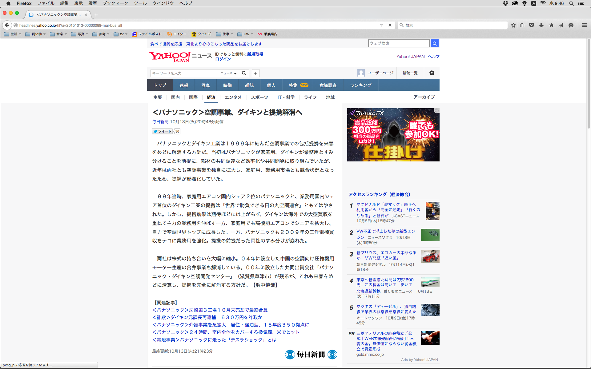Switch to the ランキング tab
The height and width of the screenshot is (369, 591).
(361, 85)
